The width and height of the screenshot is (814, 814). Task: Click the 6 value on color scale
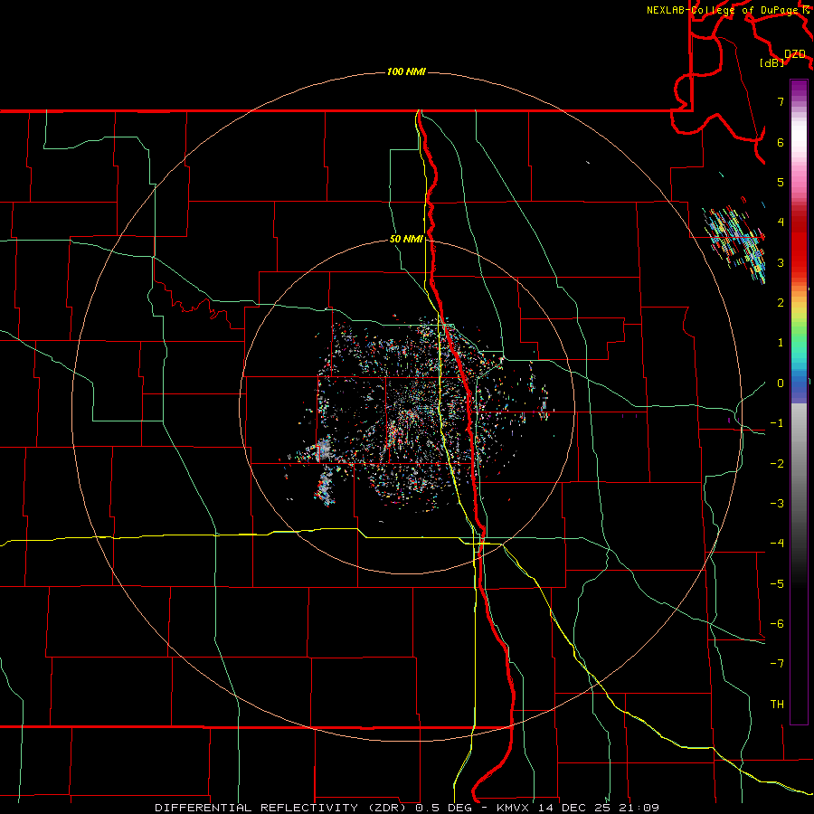coord(781,142)
